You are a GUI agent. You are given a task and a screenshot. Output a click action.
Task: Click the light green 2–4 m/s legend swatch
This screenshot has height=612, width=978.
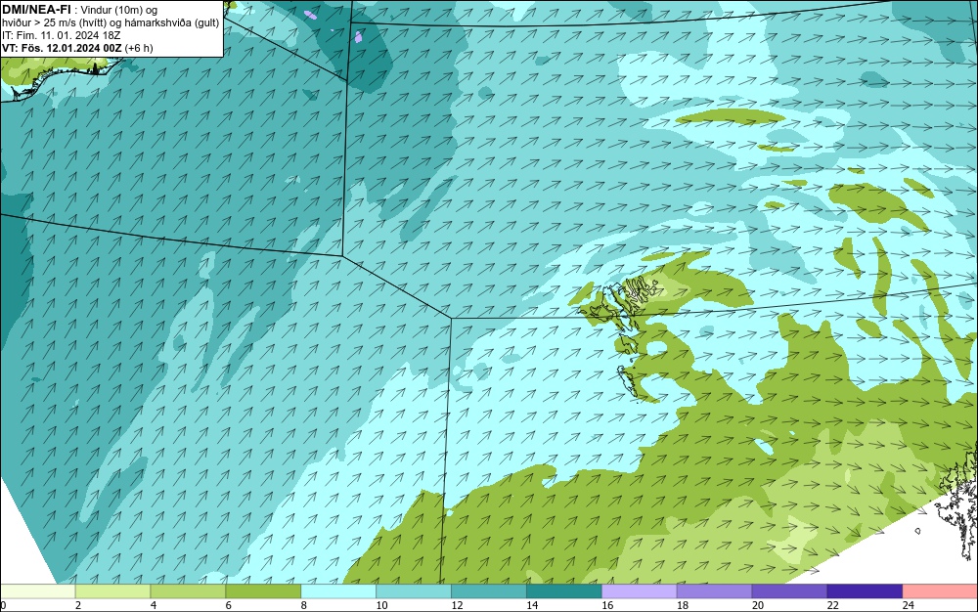(x=112, y=591)
